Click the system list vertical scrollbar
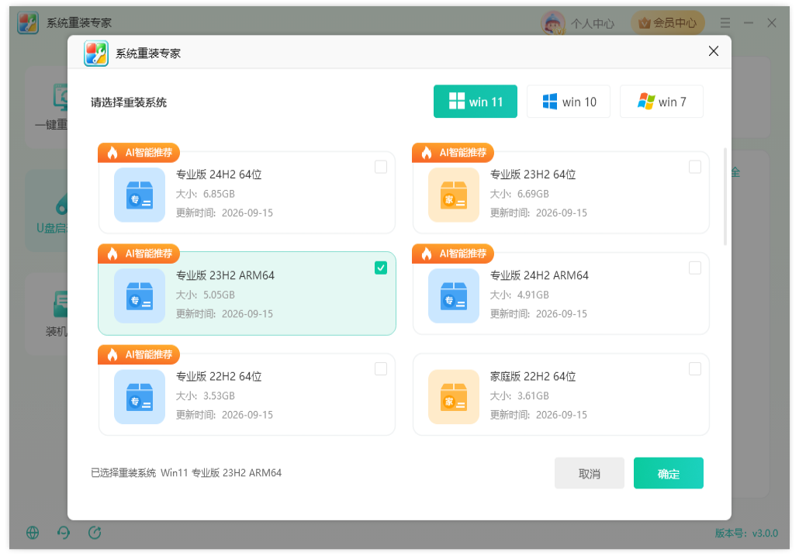The image size is (799, 556). click(725, 197)
